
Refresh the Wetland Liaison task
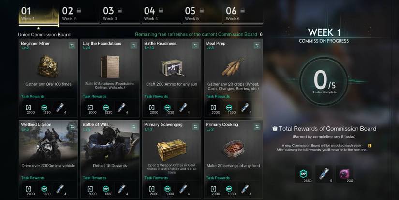pyautogui.click(x=72, y=127)
